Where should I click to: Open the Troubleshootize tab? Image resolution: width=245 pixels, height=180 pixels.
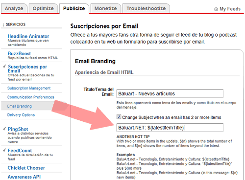click(146, 8)
